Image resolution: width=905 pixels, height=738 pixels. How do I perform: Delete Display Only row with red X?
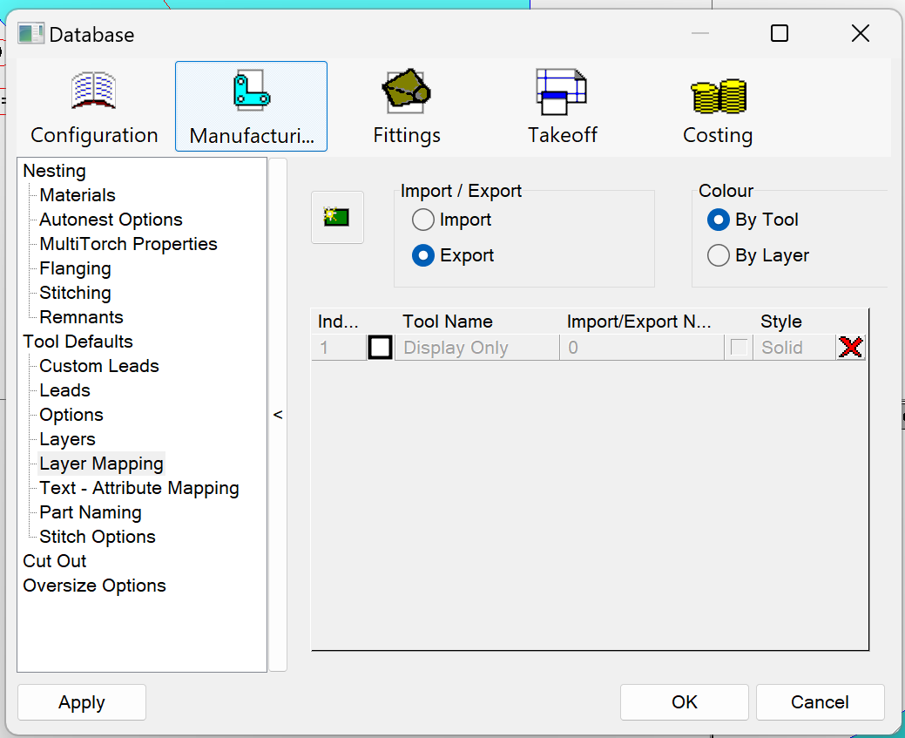tap(851, 348)
